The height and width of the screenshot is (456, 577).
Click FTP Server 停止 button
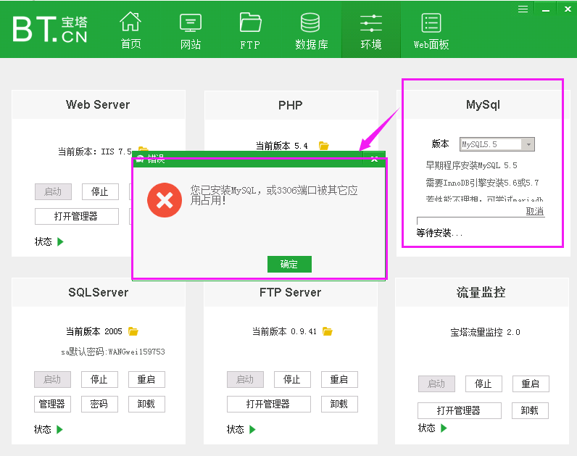292,379
